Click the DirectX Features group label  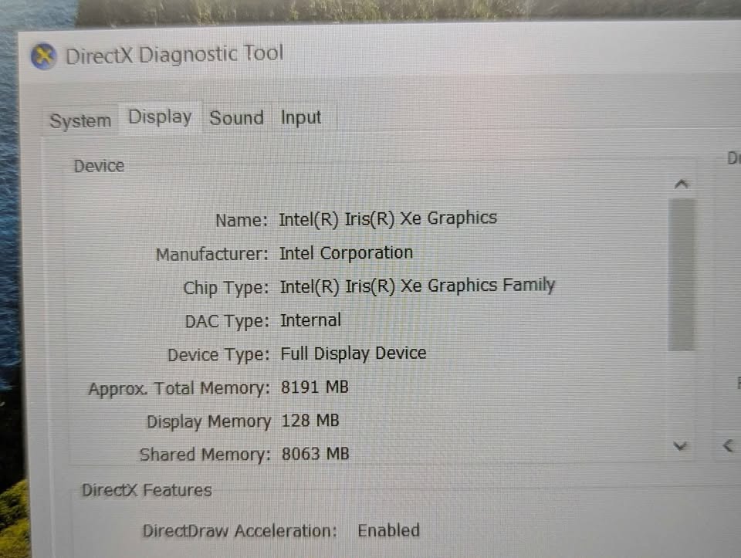coord(147,490)
